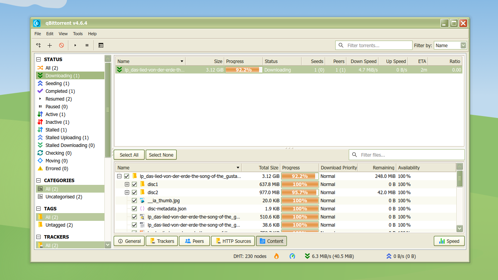Click the content list scroll down arrow
The height and width of the screenshot is (280, 498).
(460, 229)
